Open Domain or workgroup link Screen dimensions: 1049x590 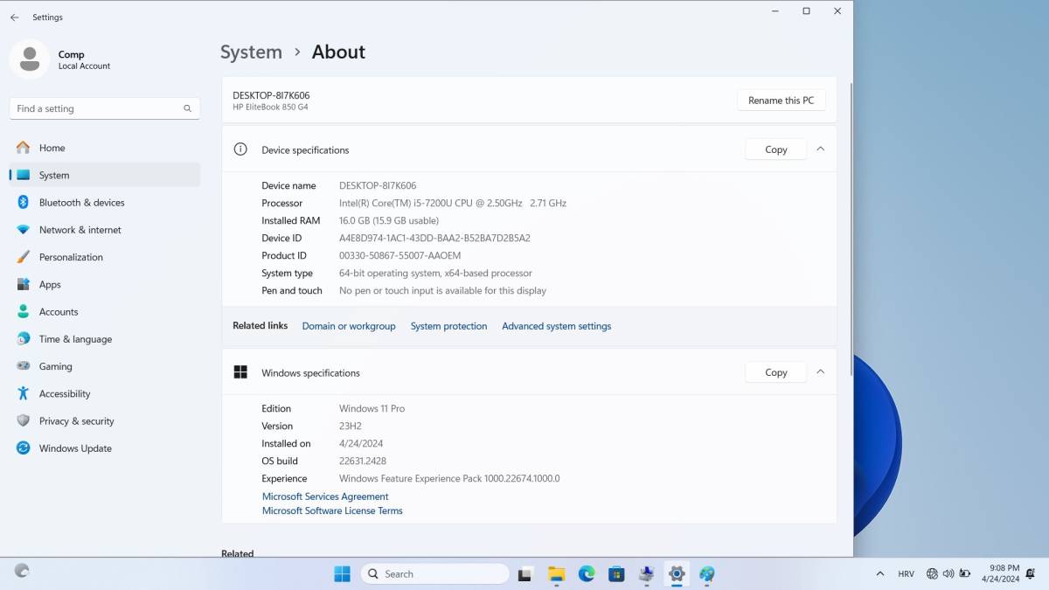click(x=349, y=326)
